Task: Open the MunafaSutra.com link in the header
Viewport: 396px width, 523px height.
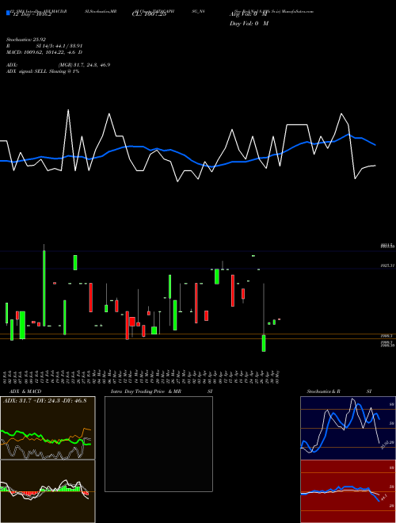Action: [297, 11]
